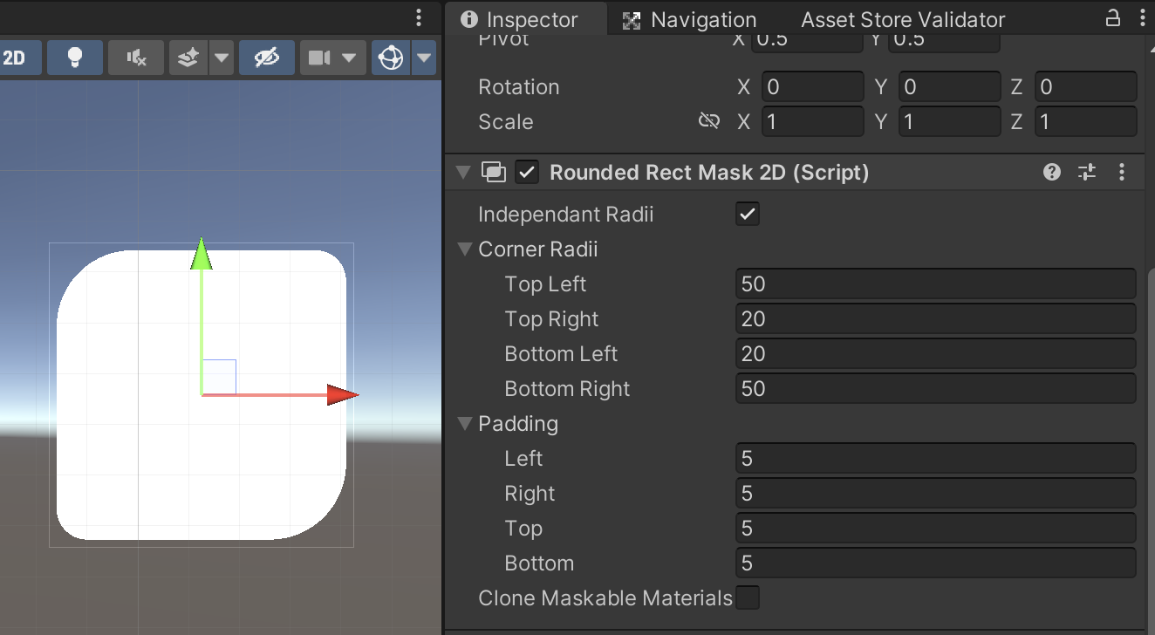Click the Bottom Left radius field
Image resolution: width=1155 pixels, height=635 pixels.
click(936, 353)
